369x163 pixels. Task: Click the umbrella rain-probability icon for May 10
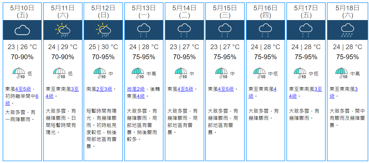[19, 73]
